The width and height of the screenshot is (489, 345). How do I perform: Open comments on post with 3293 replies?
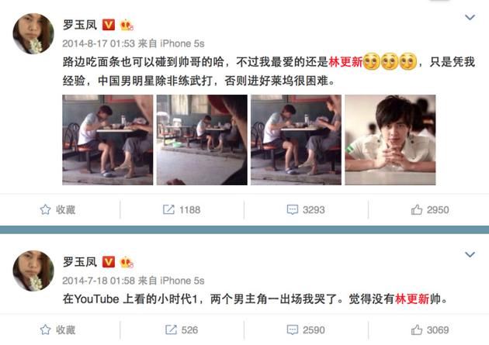coord(306,209)
